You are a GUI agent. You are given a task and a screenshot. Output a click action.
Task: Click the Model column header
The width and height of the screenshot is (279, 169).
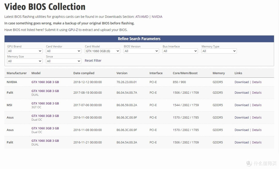point(36,73)
